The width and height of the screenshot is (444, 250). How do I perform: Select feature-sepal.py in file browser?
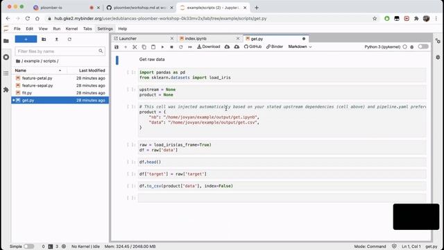[x=60, y=85]
